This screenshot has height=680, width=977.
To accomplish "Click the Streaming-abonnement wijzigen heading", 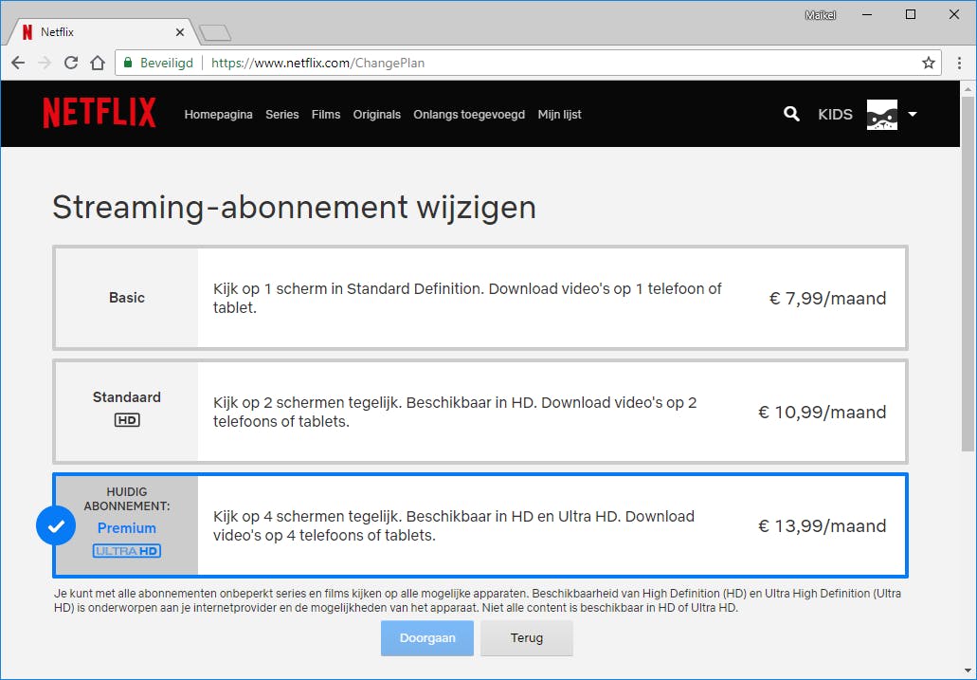I will pyautogui.click(x=294, y=208).
